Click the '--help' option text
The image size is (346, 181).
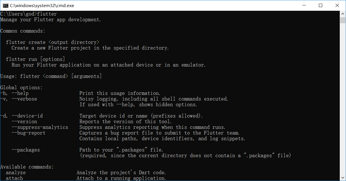tap(20, 93)
